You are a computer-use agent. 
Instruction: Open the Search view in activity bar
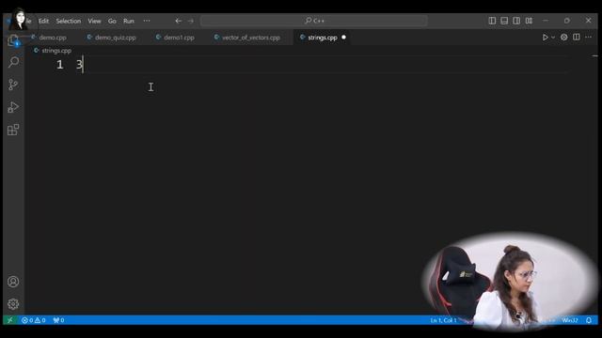coord(13,62)
